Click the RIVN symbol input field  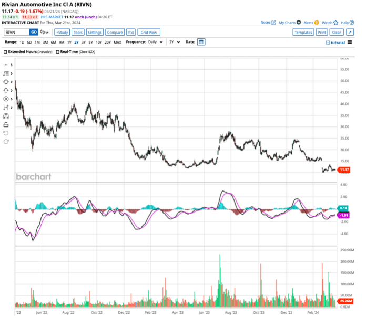click(16, 32)
